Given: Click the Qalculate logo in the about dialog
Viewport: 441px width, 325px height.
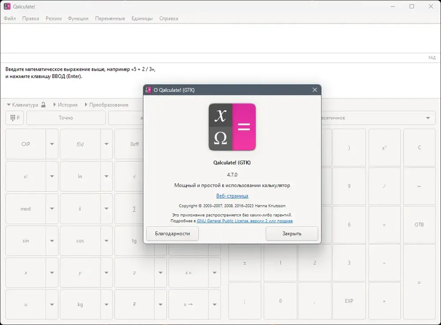Looking at the screenshot, I should click(x=232, y=127).
